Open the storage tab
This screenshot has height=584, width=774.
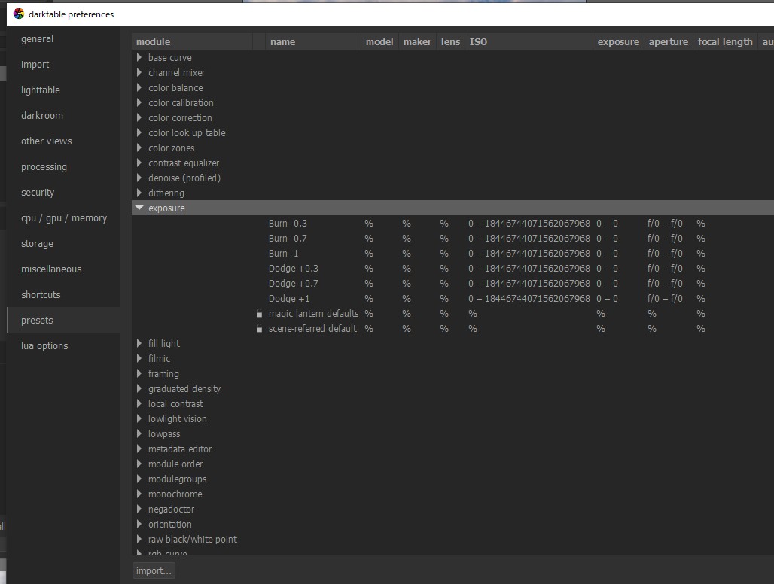coord(64,244)
